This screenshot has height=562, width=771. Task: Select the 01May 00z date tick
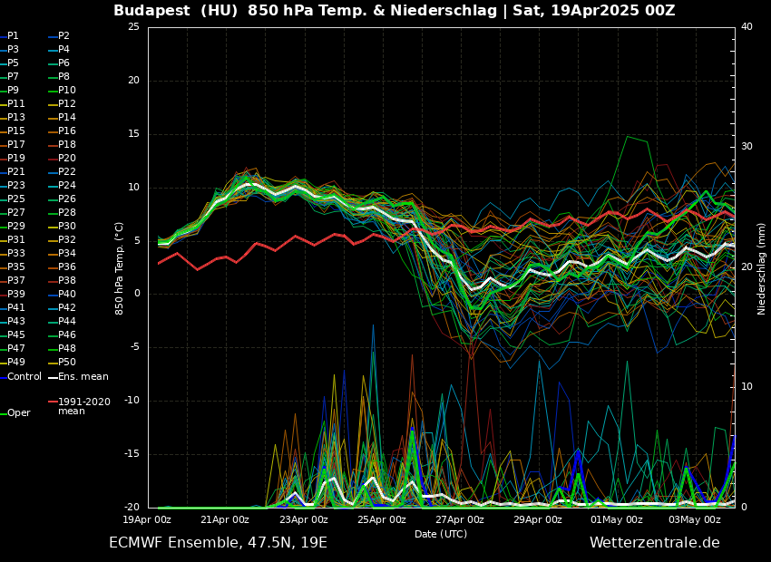coord(617,520)
